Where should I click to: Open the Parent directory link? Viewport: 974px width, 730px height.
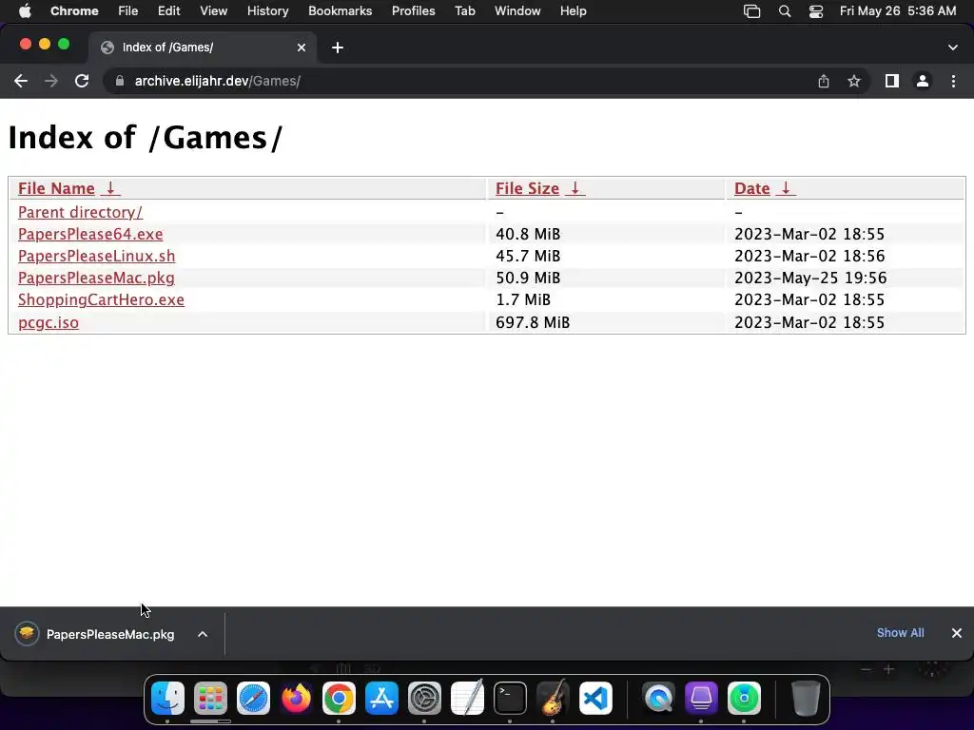pos(80,212)
